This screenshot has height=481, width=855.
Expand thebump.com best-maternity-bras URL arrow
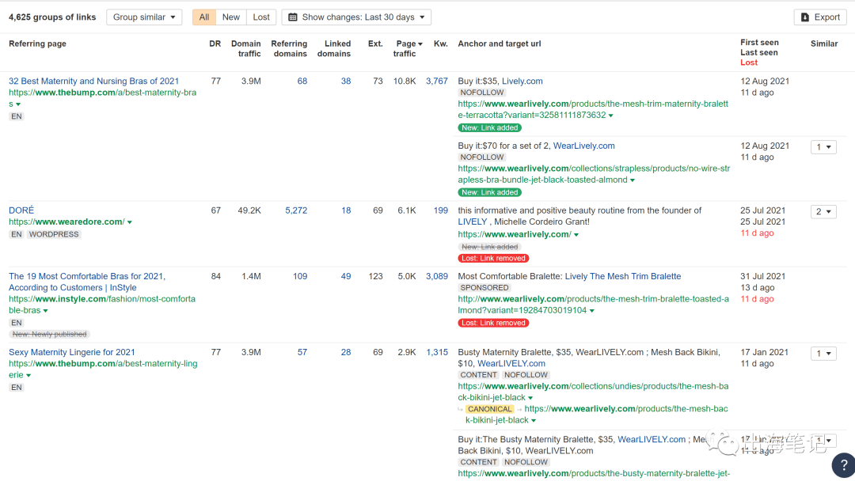18,104
